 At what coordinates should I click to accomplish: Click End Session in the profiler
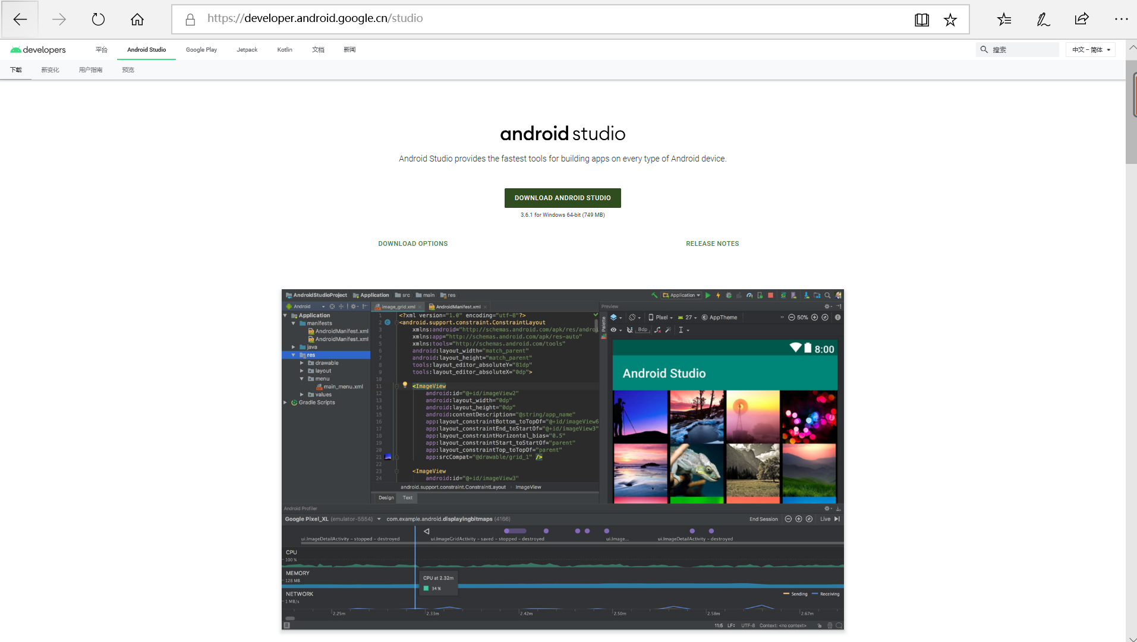(763, 519)
